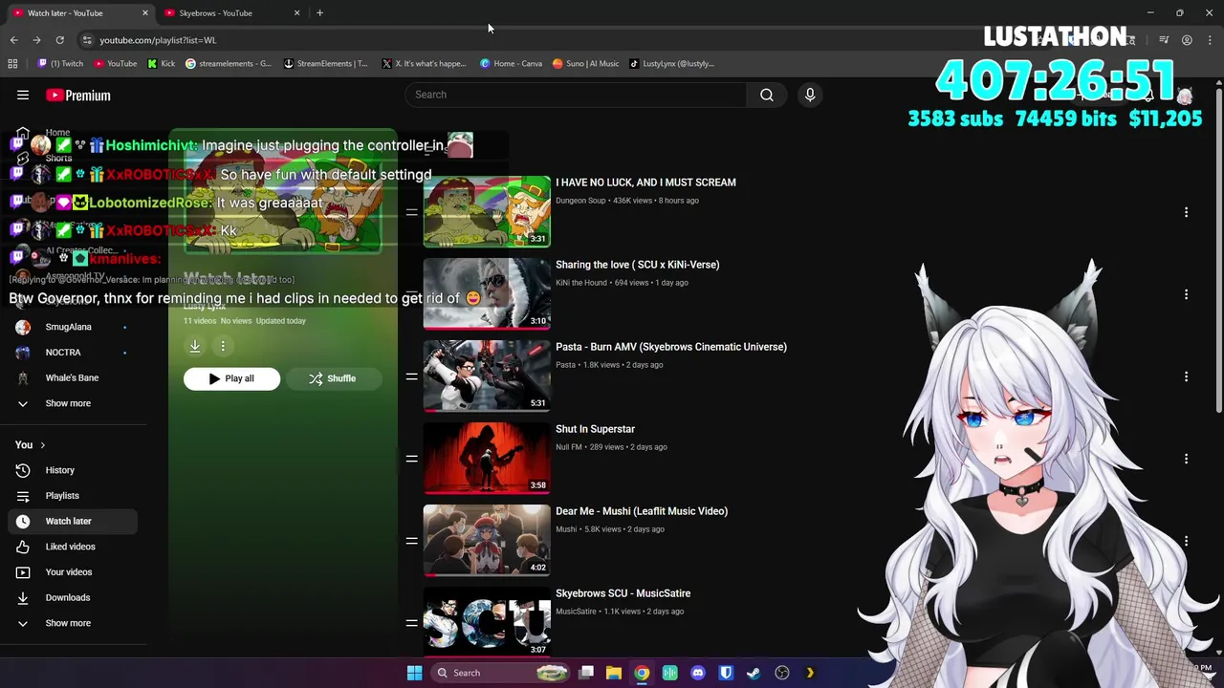
Task: Click the Play all button
Action: coord(231,379)
